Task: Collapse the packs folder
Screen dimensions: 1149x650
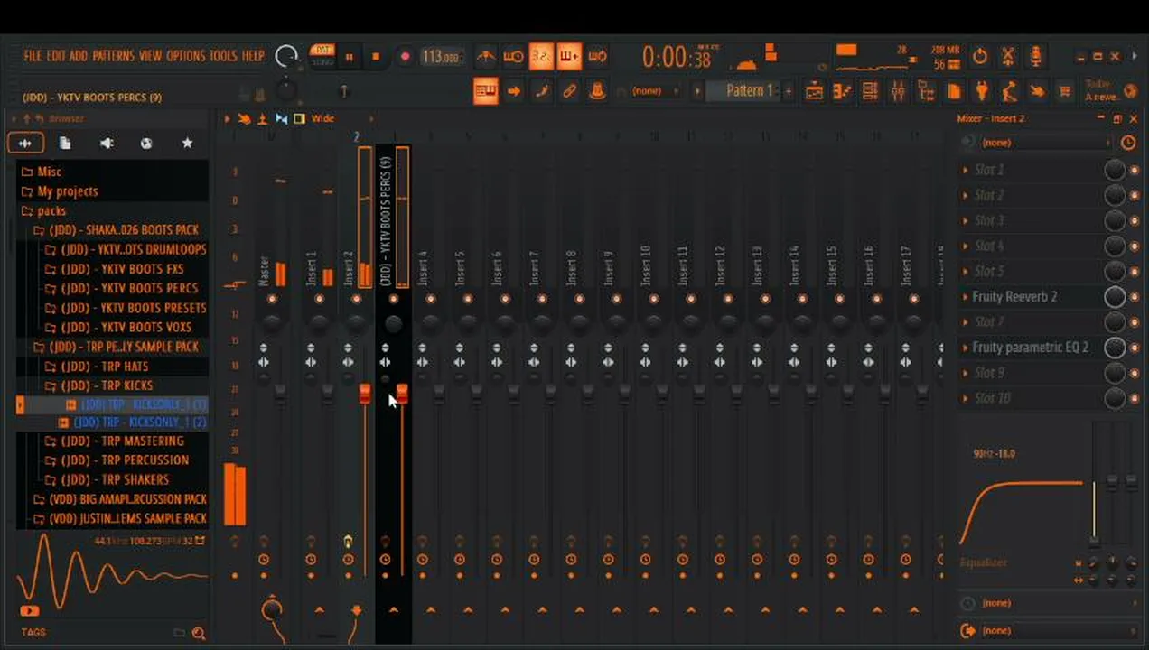Action: 43,211
